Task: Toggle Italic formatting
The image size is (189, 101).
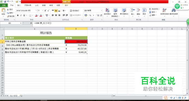Action: pyautogui.click(x=21, y=15)
